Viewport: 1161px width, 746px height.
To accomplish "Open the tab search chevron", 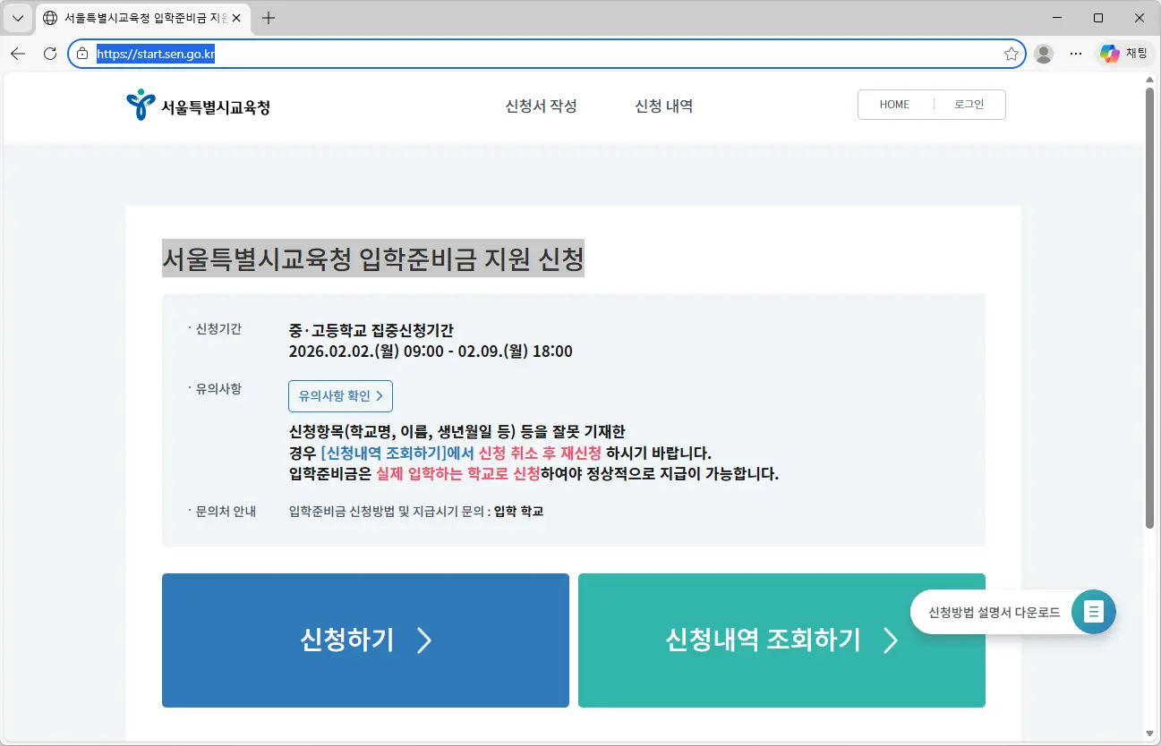I will click(17, 17).
